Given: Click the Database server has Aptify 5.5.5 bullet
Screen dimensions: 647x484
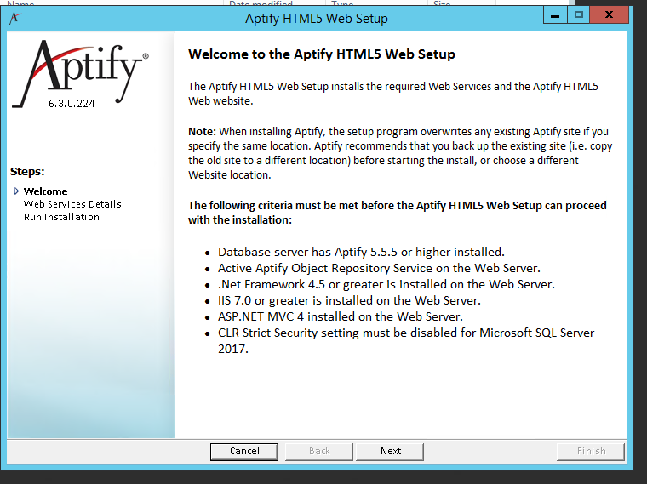Looking at the screenshot, I should (x=361, y=252).
